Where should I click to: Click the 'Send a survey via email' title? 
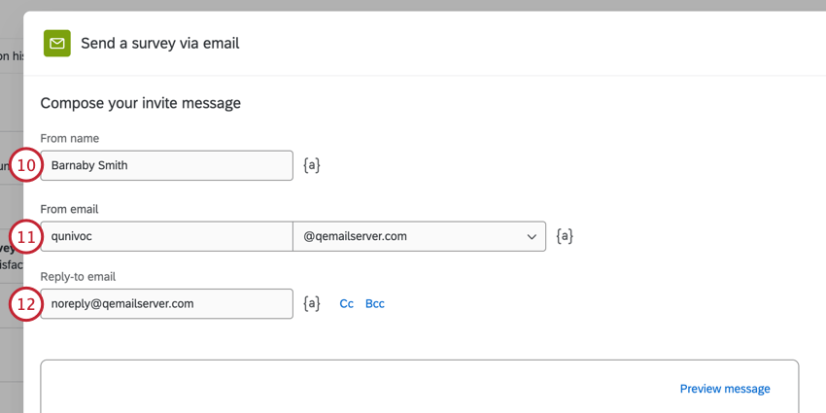(x=159, y=43)
